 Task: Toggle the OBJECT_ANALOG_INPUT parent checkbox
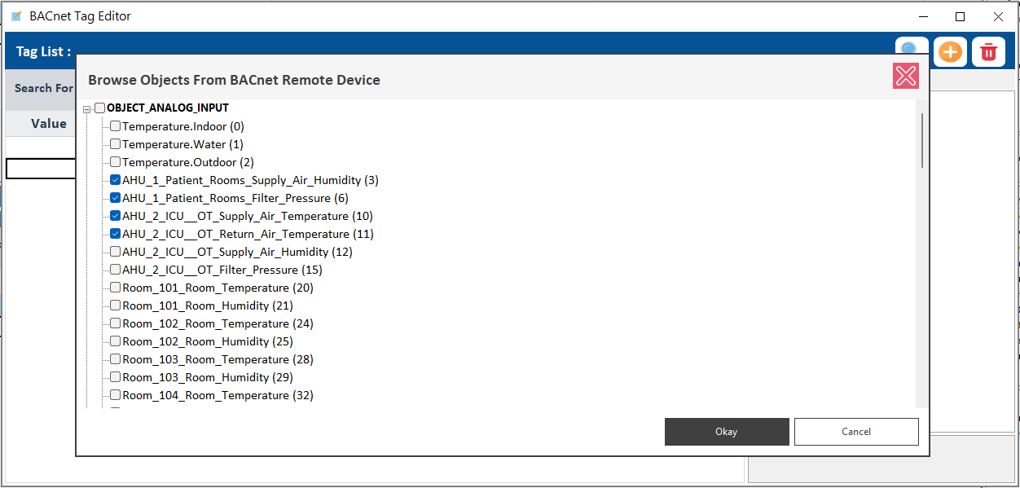100,108
